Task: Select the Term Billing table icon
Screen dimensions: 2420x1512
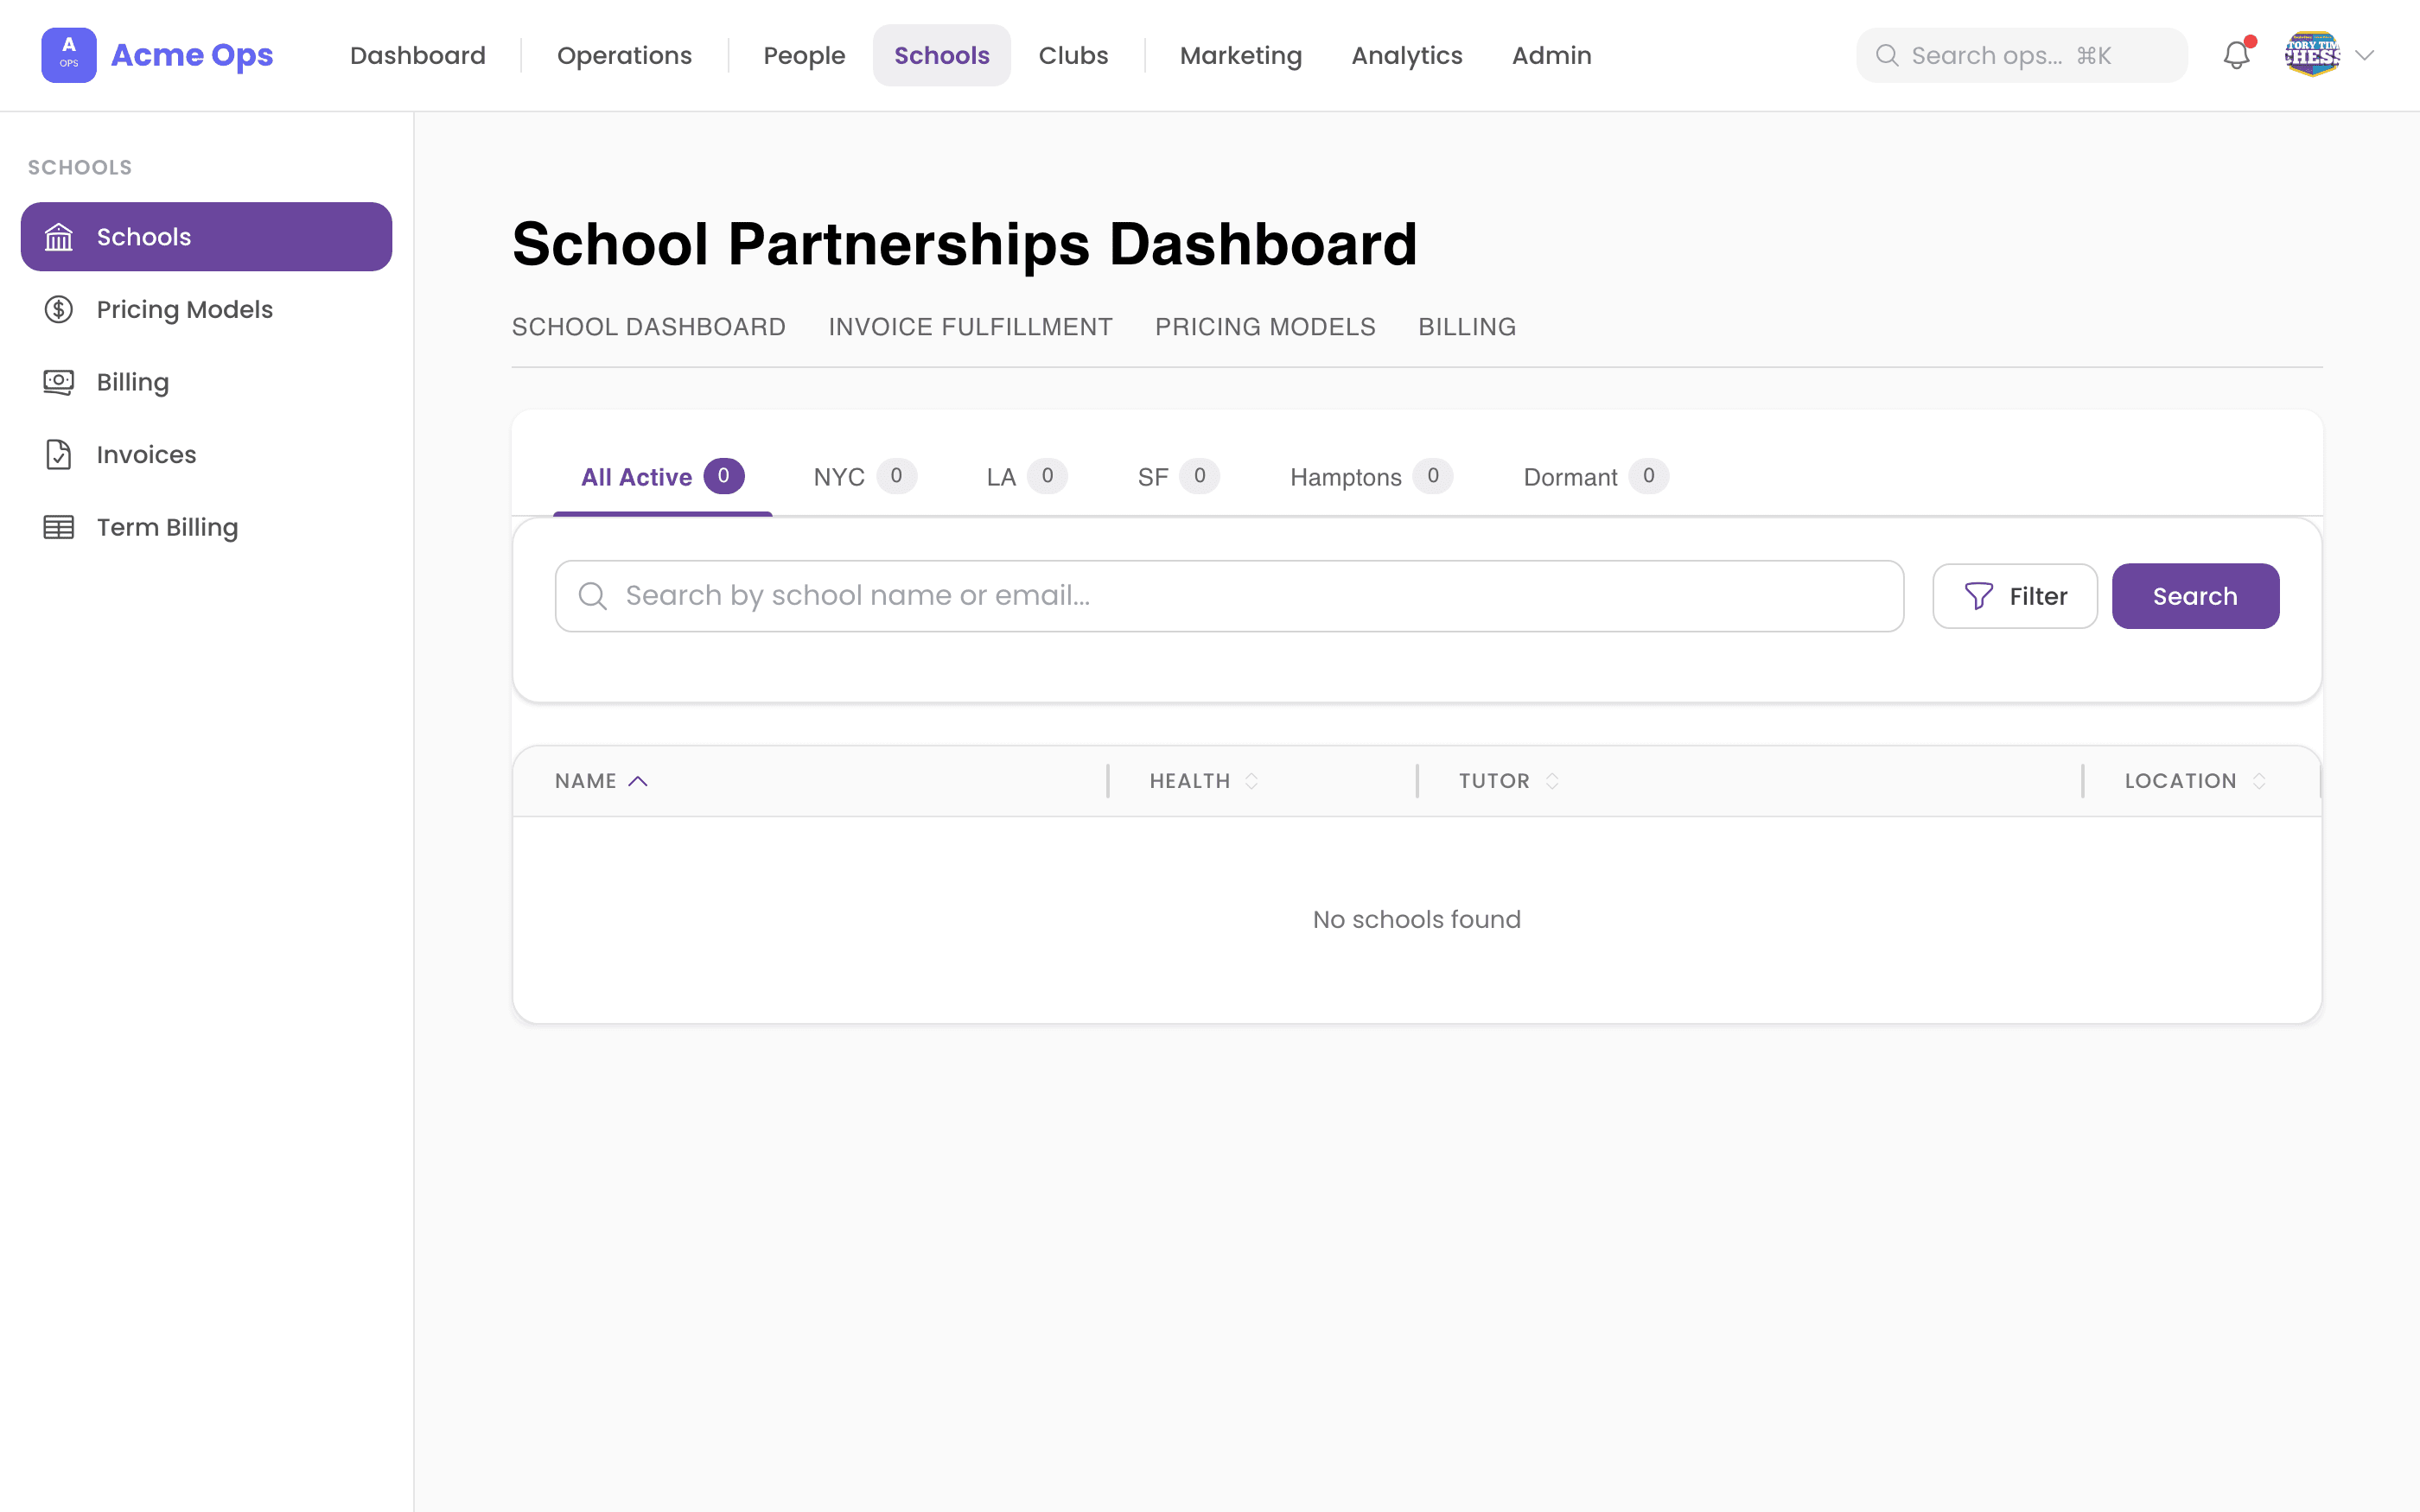Action: click(57, 526)
